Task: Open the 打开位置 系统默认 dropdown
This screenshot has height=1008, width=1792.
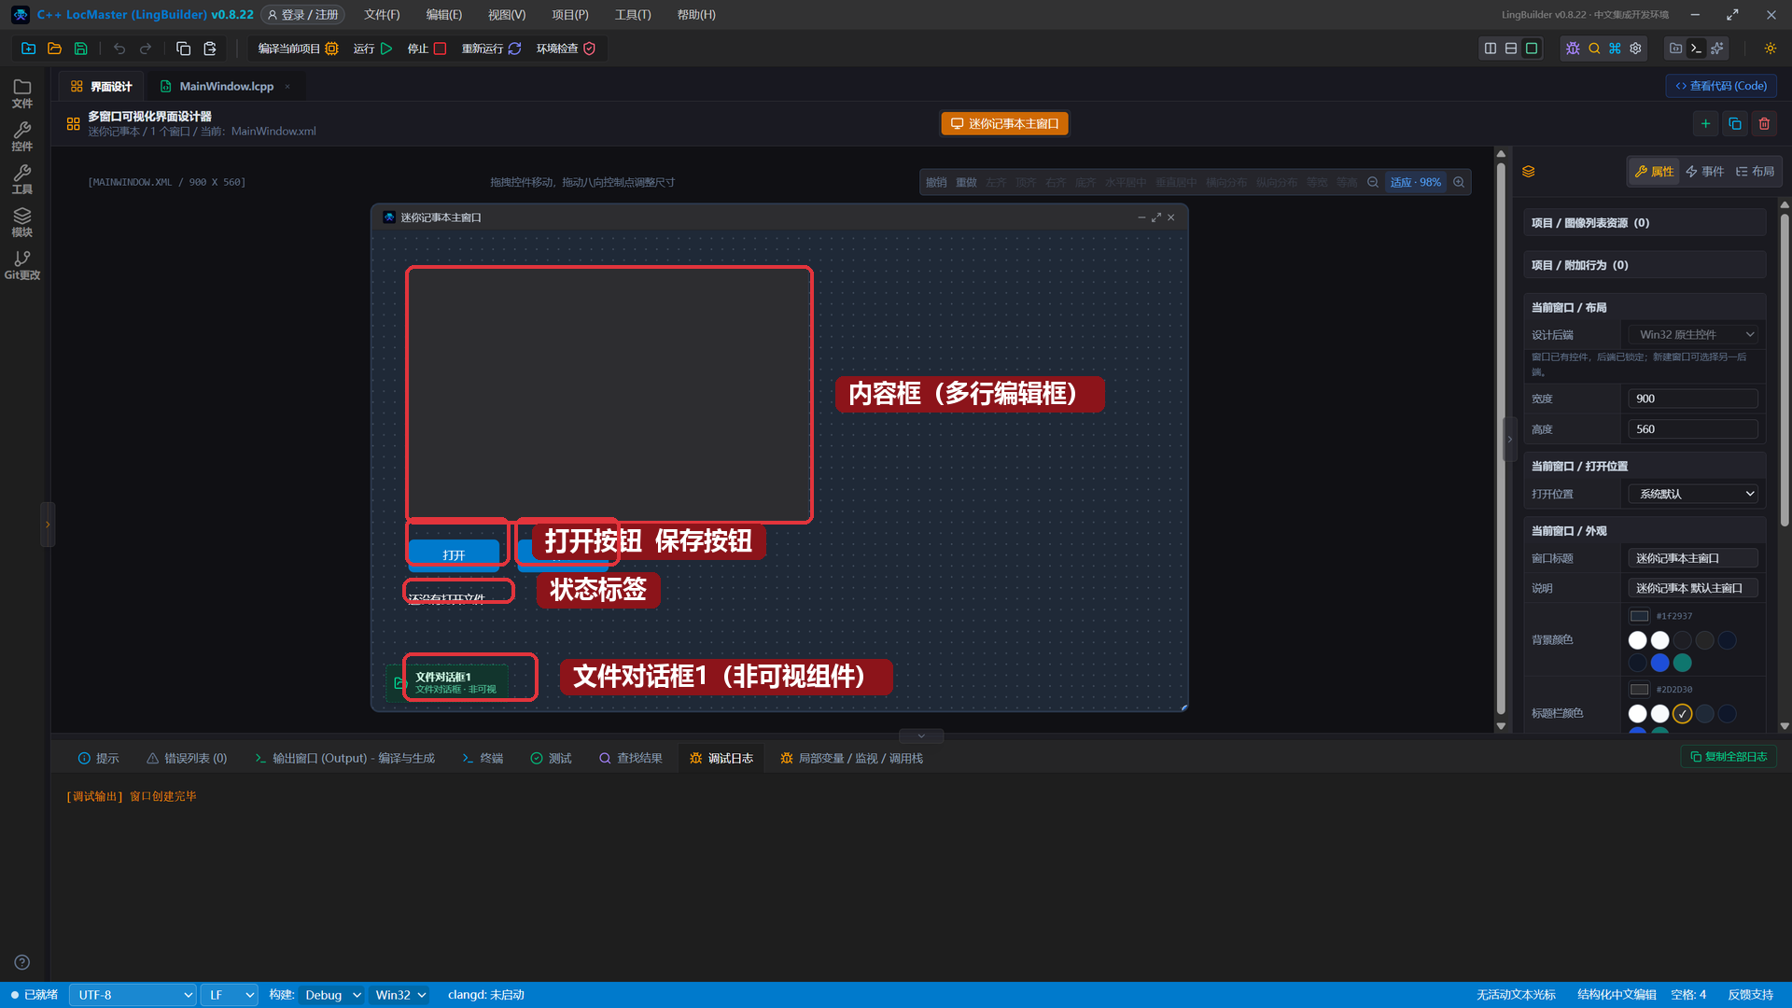Action: pyautogui.click(x=1694, y=494)
